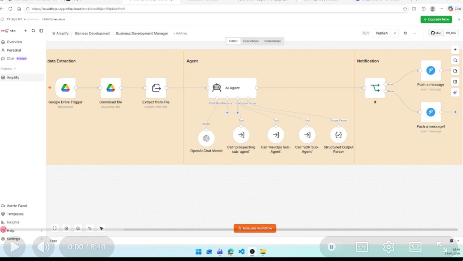Open workflow history clock icon
Viewport: 463px width, 261px height.
coord(405,33)
